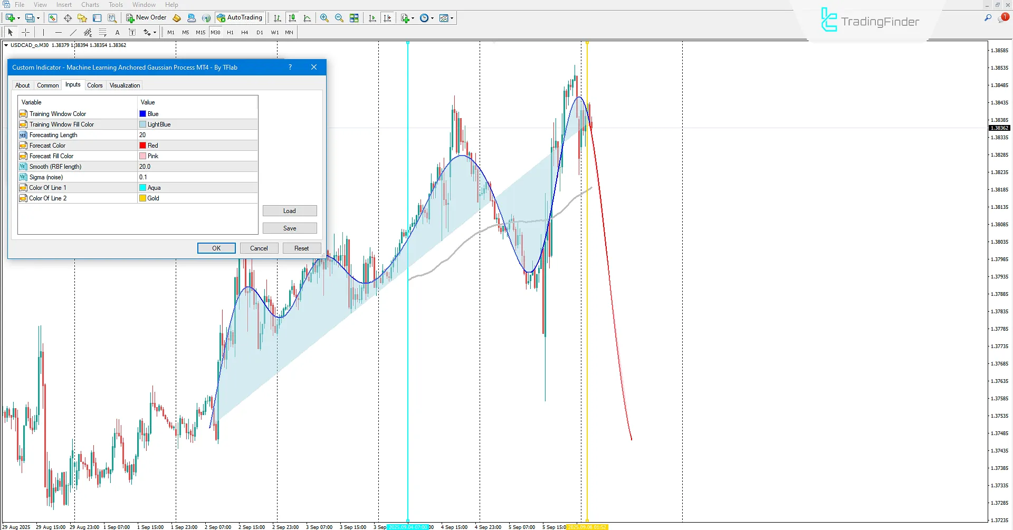Switch chart to line chart mode
The width and height of the screenshot is (1013, 530).
[x=308, y=17]
